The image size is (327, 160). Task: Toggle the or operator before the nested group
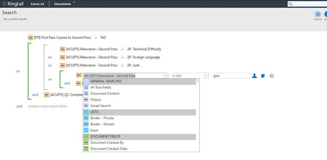tap(50, 79)
